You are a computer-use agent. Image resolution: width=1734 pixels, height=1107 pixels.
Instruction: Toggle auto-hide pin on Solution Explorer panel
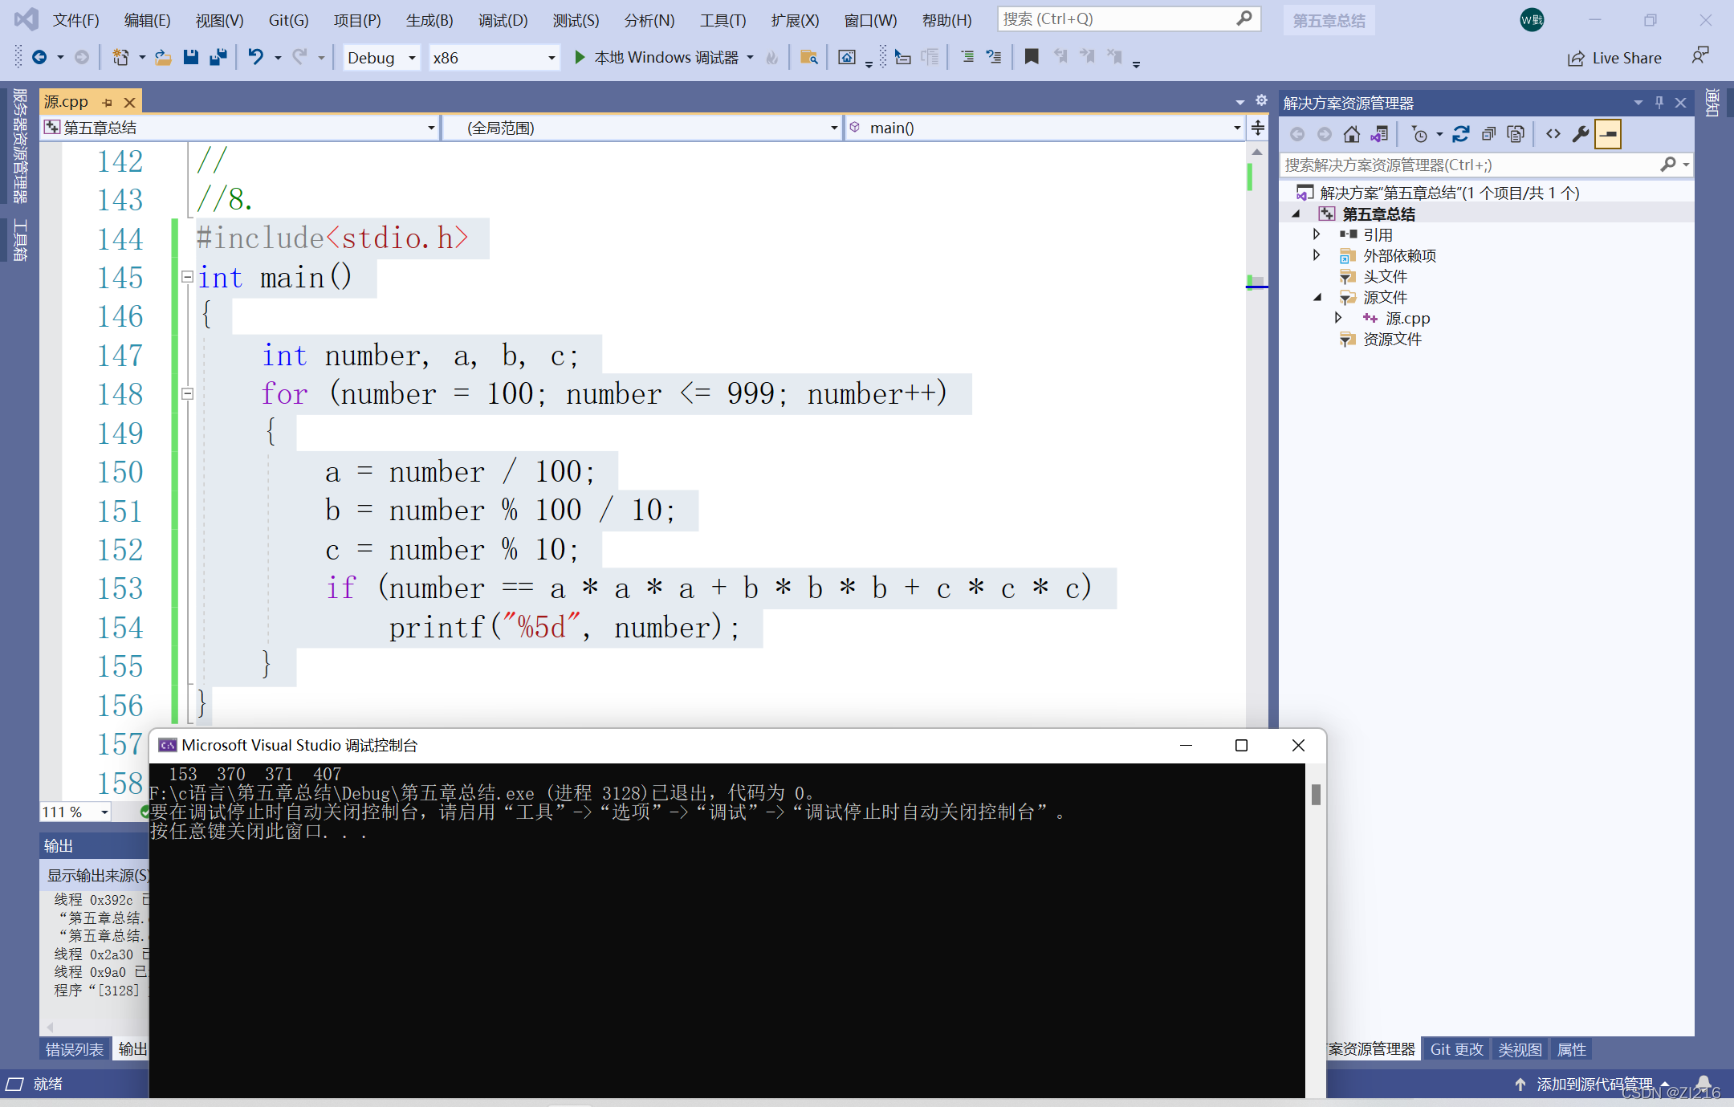coord(1659,102)
